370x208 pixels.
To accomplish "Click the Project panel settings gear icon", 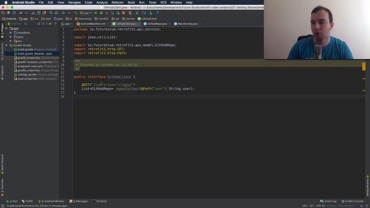I will coord(50,24).
